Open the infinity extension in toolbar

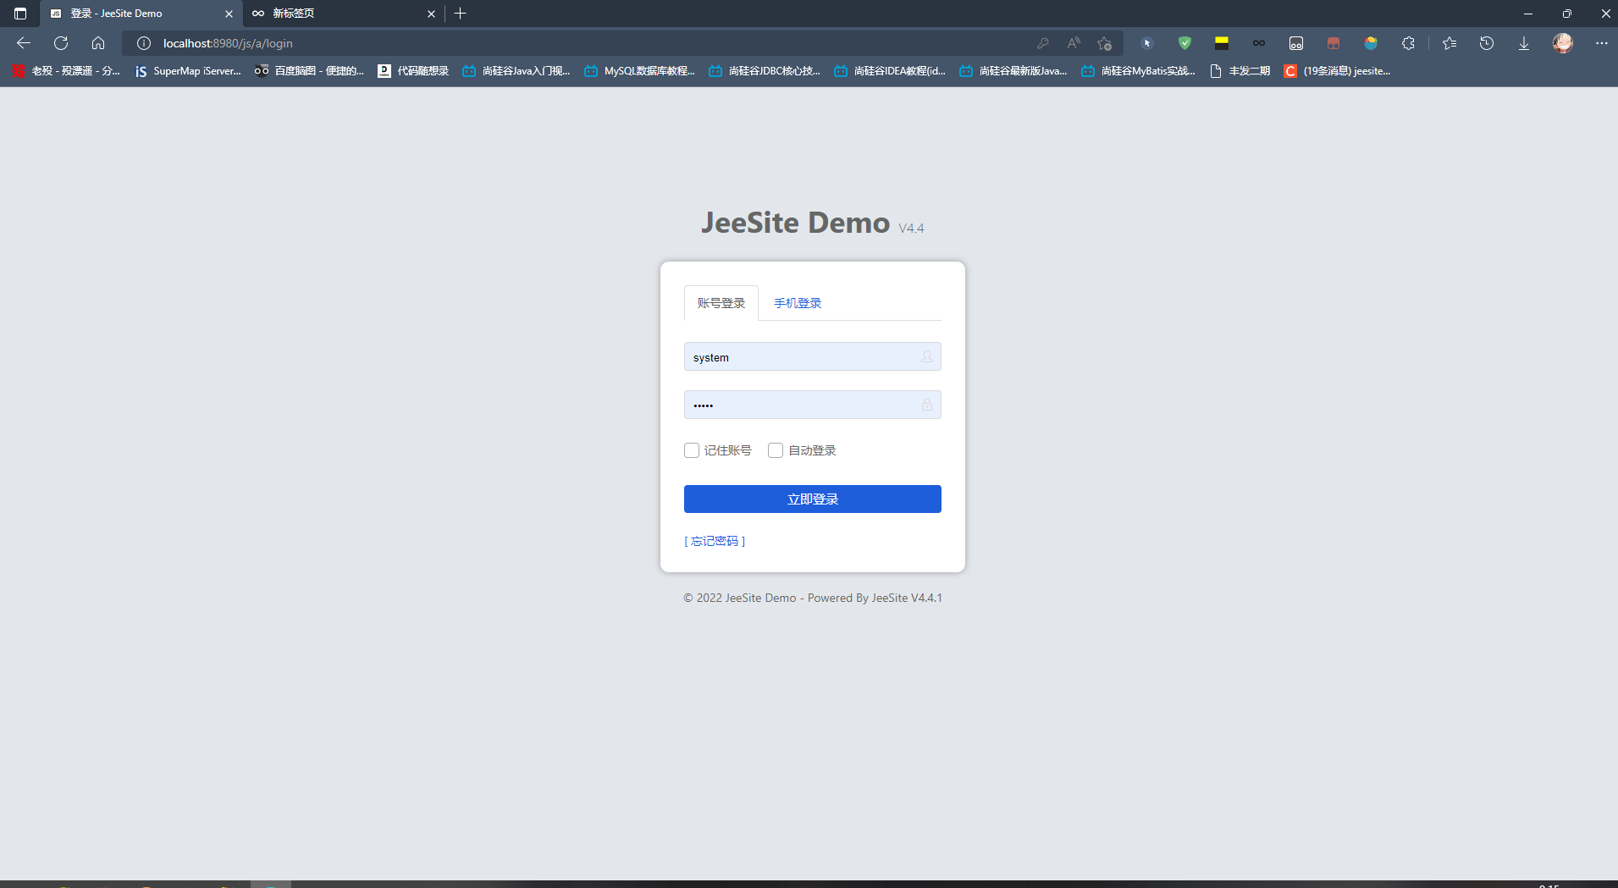click(1259, 43)
